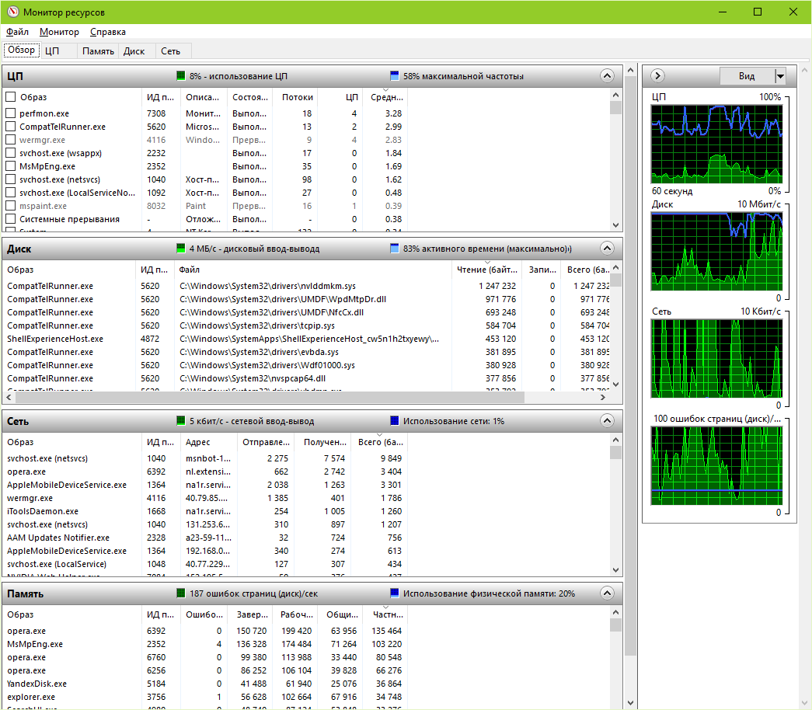Viewport: 812px width, 710px height.
Task: Click the green CPU usage indicator square
Action: (x=181, y=76)
